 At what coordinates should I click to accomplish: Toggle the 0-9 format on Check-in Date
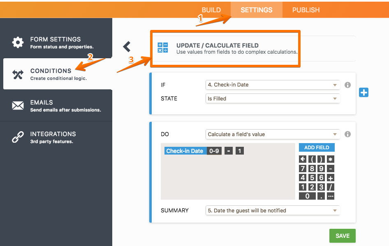click(x=214, y=151)
